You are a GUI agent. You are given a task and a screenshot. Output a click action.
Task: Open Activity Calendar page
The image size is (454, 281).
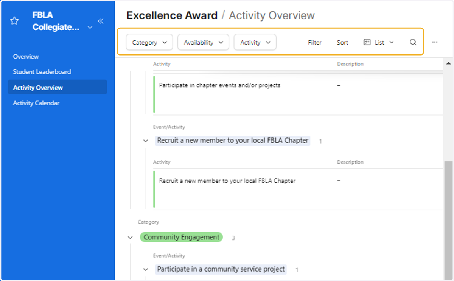click(36, 103)
